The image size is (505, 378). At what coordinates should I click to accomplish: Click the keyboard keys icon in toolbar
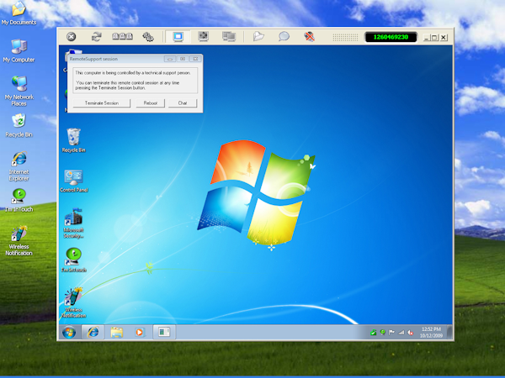coord(122,37)
